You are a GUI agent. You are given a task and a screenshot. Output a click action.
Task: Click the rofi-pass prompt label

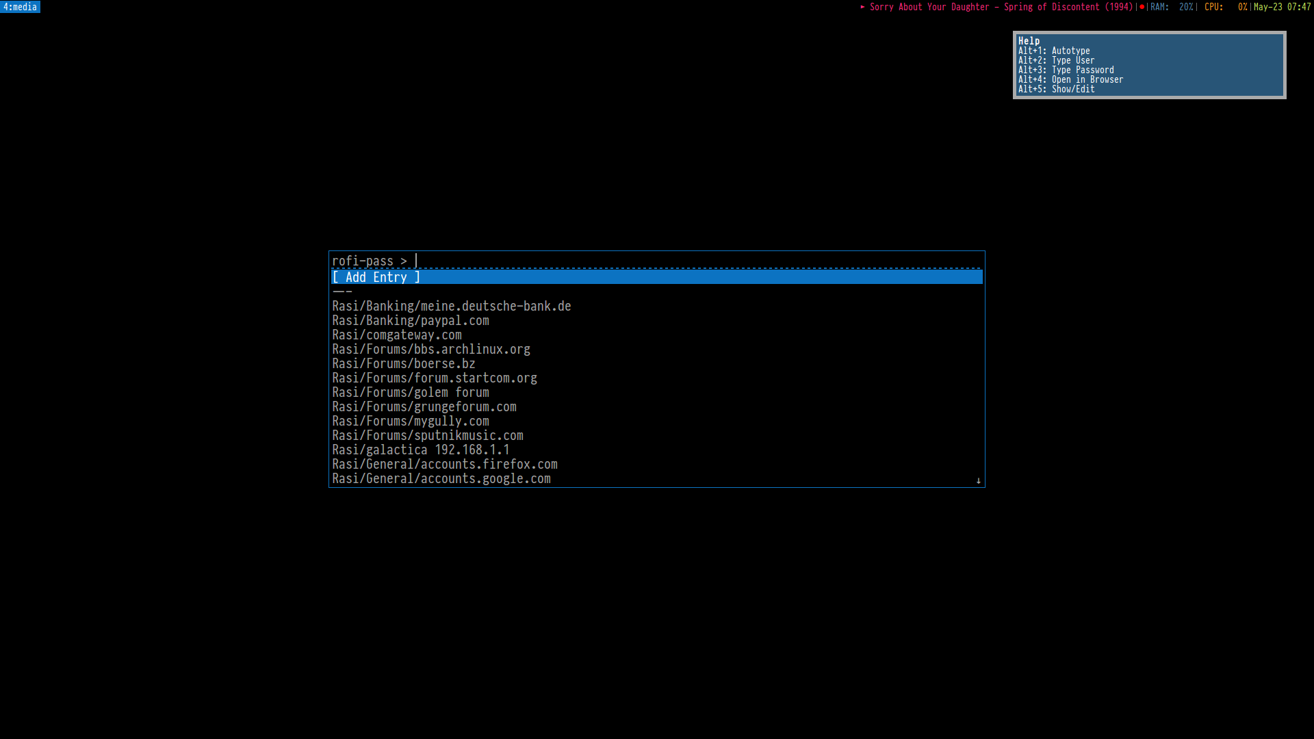pos(370,261)
